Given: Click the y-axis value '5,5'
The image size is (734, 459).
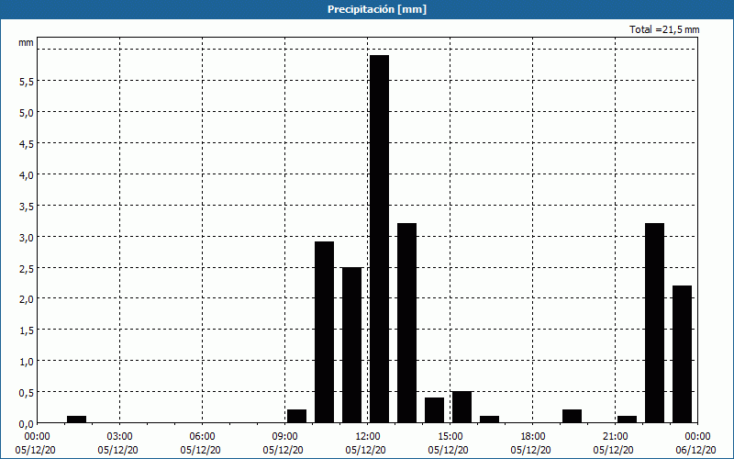Looking at the screenshot, I should click(26, 81).
